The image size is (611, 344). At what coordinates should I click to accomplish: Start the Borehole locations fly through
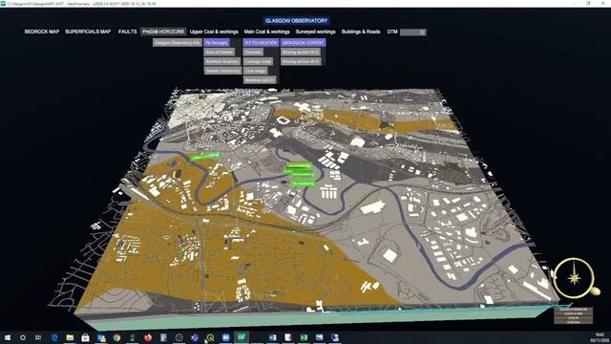pos(222,61)
